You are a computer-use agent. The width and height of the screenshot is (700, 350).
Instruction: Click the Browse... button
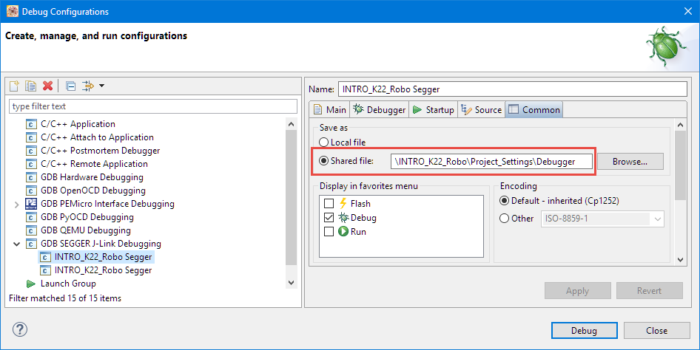coord(630,161)
